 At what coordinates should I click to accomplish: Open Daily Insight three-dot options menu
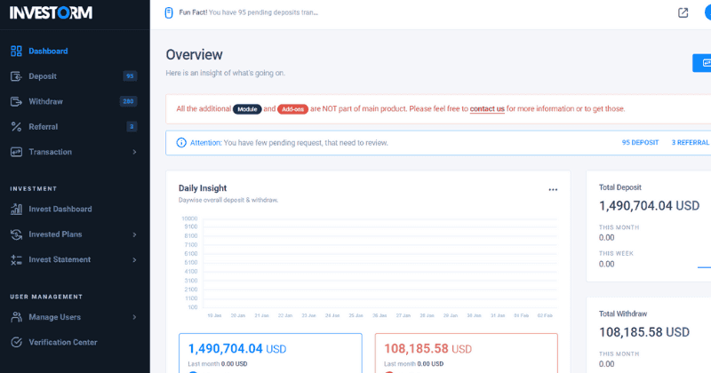tap(553, 189)
